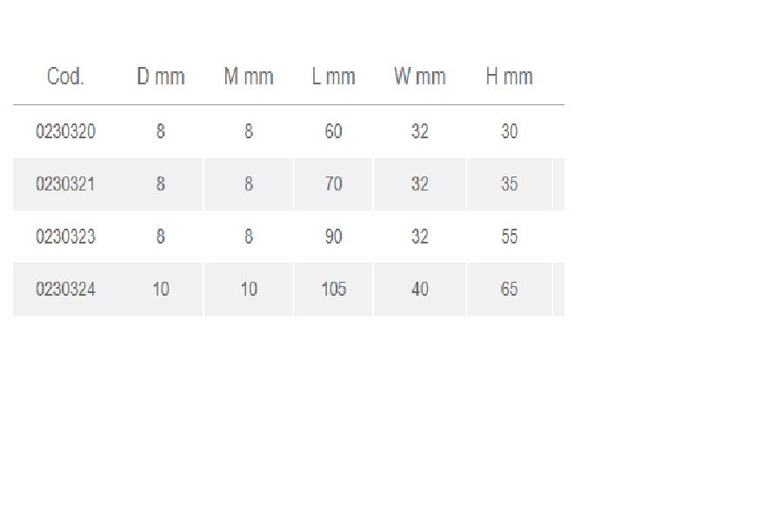
Task: Select product code 0230323
Action: pos(65,237)
